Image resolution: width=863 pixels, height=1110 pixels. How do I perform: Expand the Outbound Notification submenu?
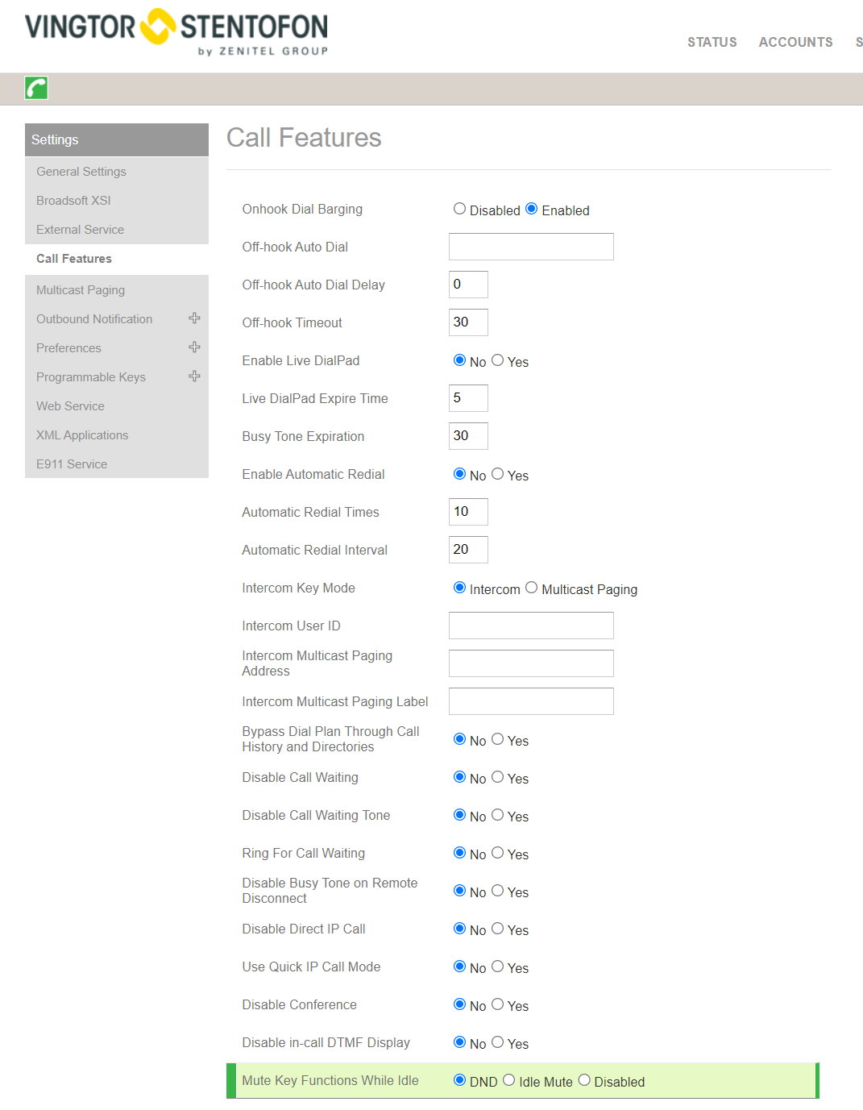pos(194,318)
